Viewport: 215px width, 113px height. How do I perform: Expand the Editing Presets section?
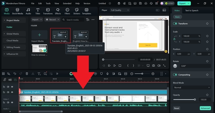[x=4, y=47]
